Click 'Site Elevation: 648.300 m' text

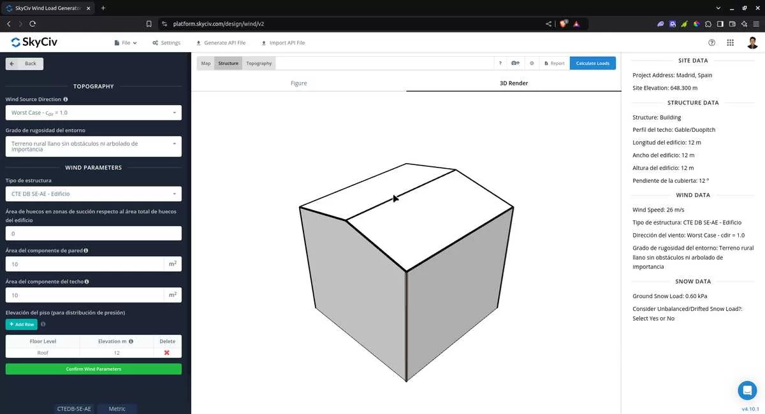(x=665, y=88)
